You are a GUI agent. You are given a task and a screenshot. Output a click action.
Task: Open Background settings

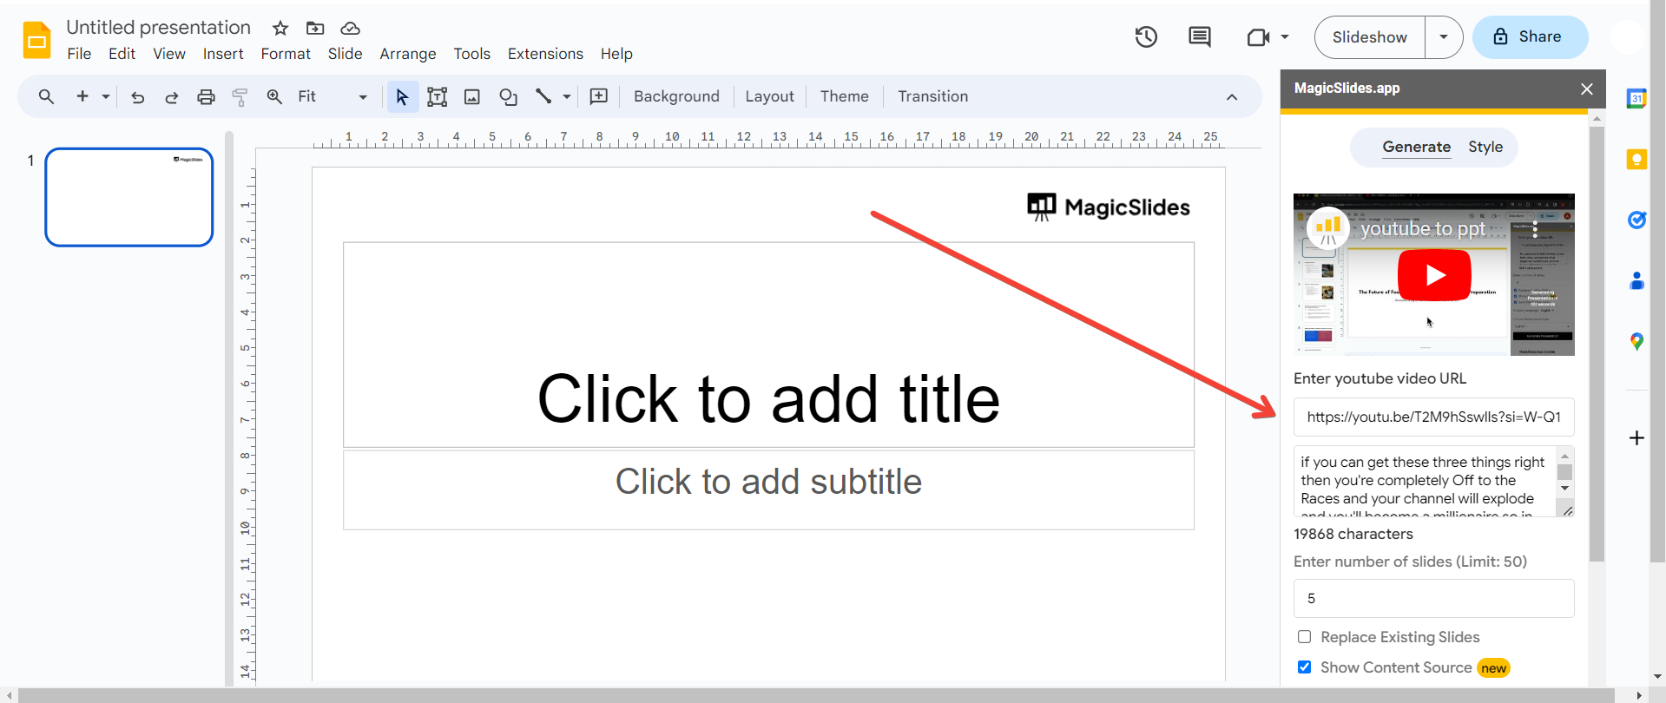click(676, 96)
